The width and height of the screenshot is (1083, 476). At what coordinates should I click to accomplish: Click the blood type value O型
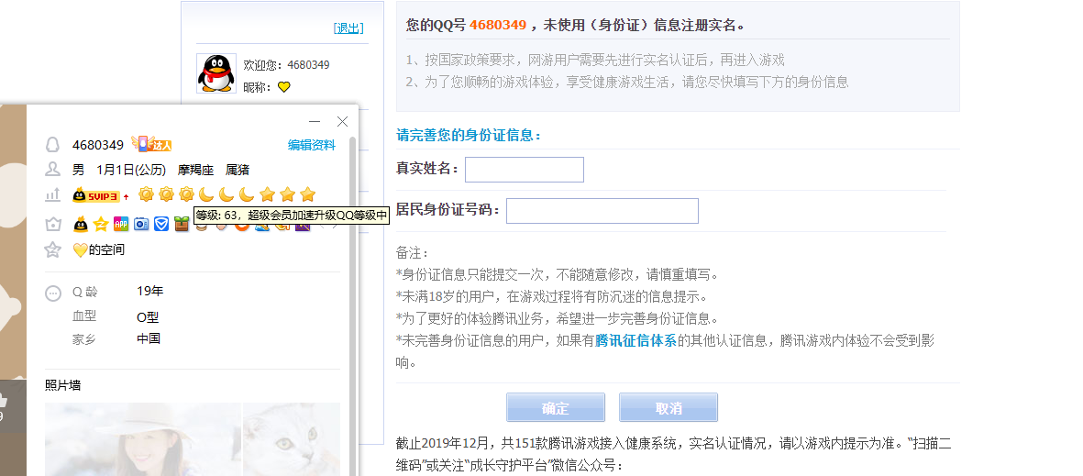[148, 318]
